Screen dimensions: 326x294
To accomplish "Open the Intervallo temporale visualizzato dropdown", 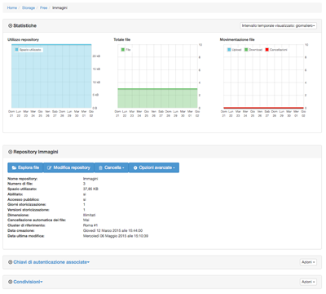I will click(278, 25).
